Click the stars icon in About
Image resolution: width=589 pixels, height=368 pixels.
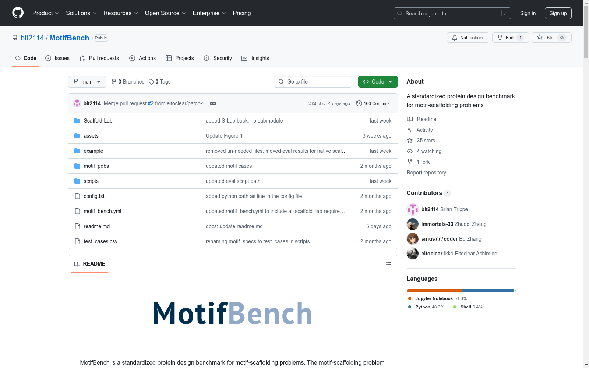point(410,141)
